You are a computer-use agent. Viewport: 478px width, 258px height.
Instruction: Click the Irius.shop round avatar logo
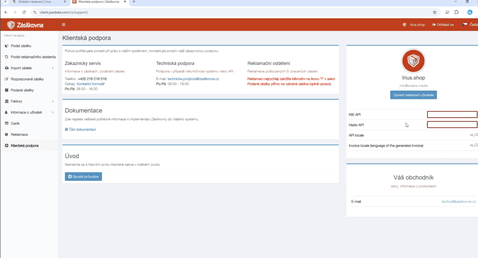[x=413, y=61]
